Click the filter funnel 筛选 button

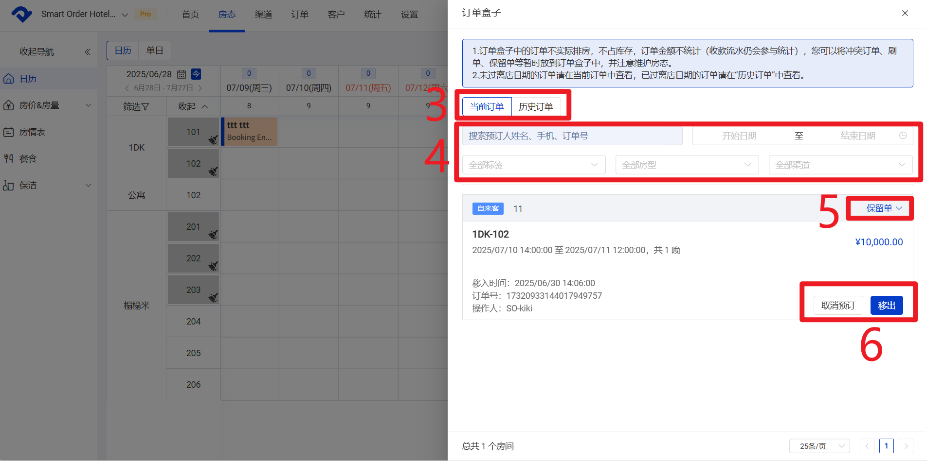[x=136, y=106]
